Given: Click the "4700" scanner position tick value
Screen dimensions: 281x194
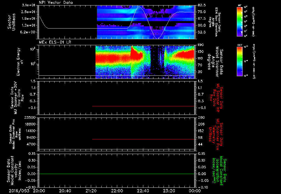Looking at the screenshot, I should point(32,144).
